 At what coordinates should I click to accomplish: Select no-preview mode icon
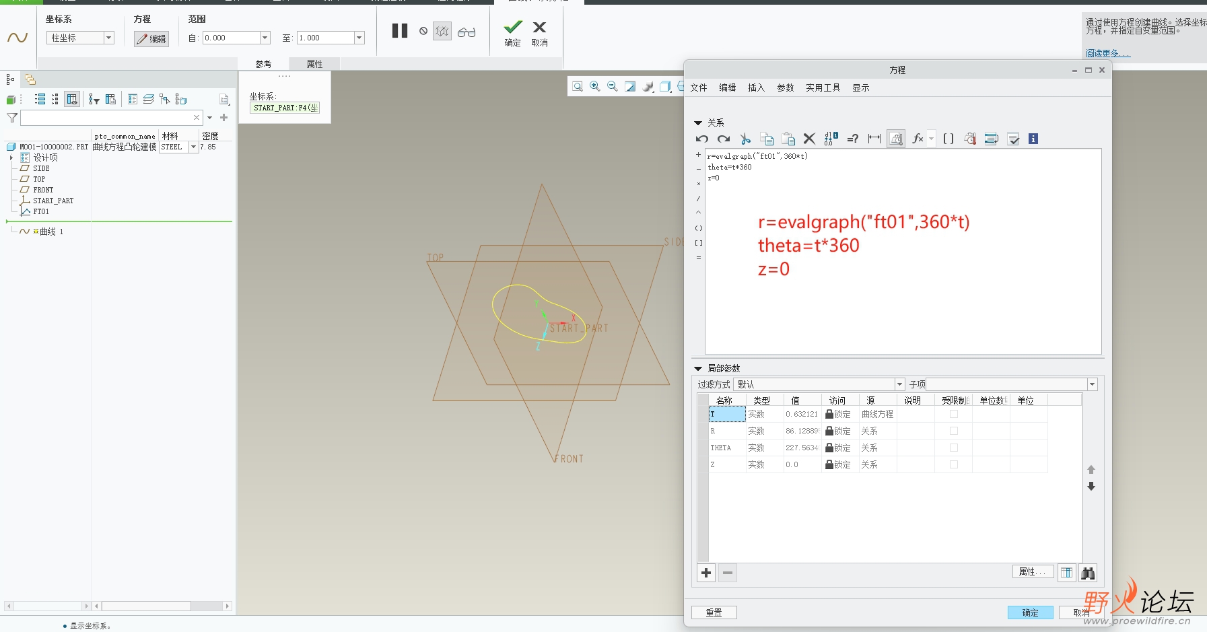pos(423,31)
